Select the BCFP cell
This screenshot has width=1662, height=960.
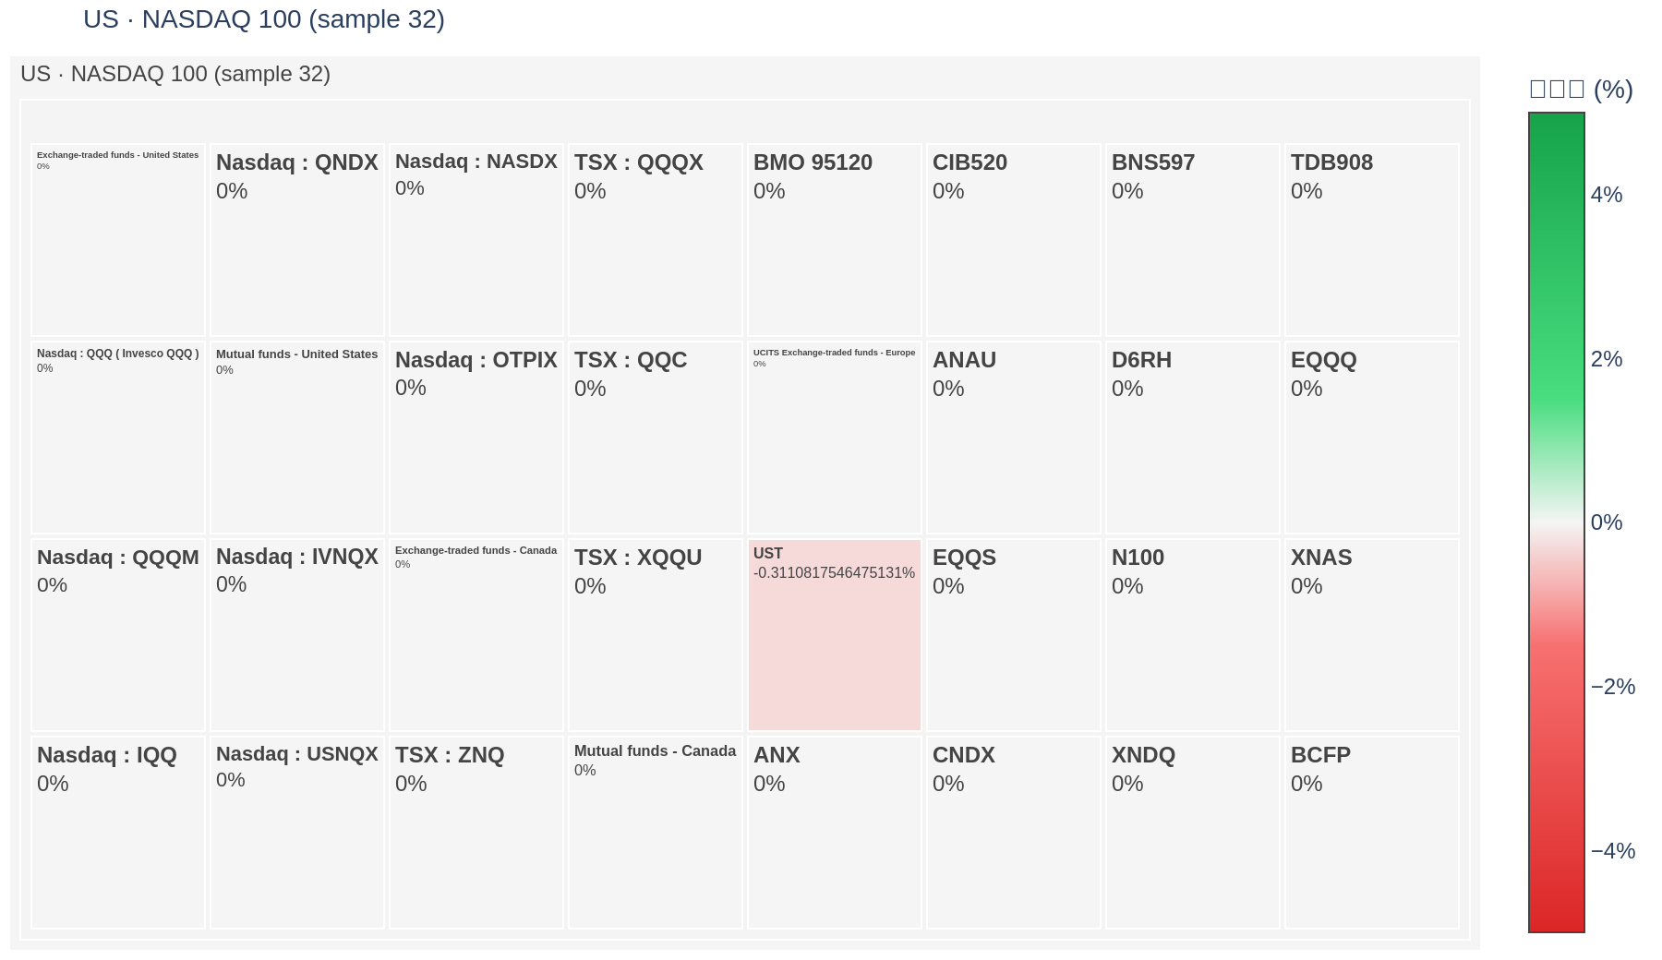tap(1372, 833)
